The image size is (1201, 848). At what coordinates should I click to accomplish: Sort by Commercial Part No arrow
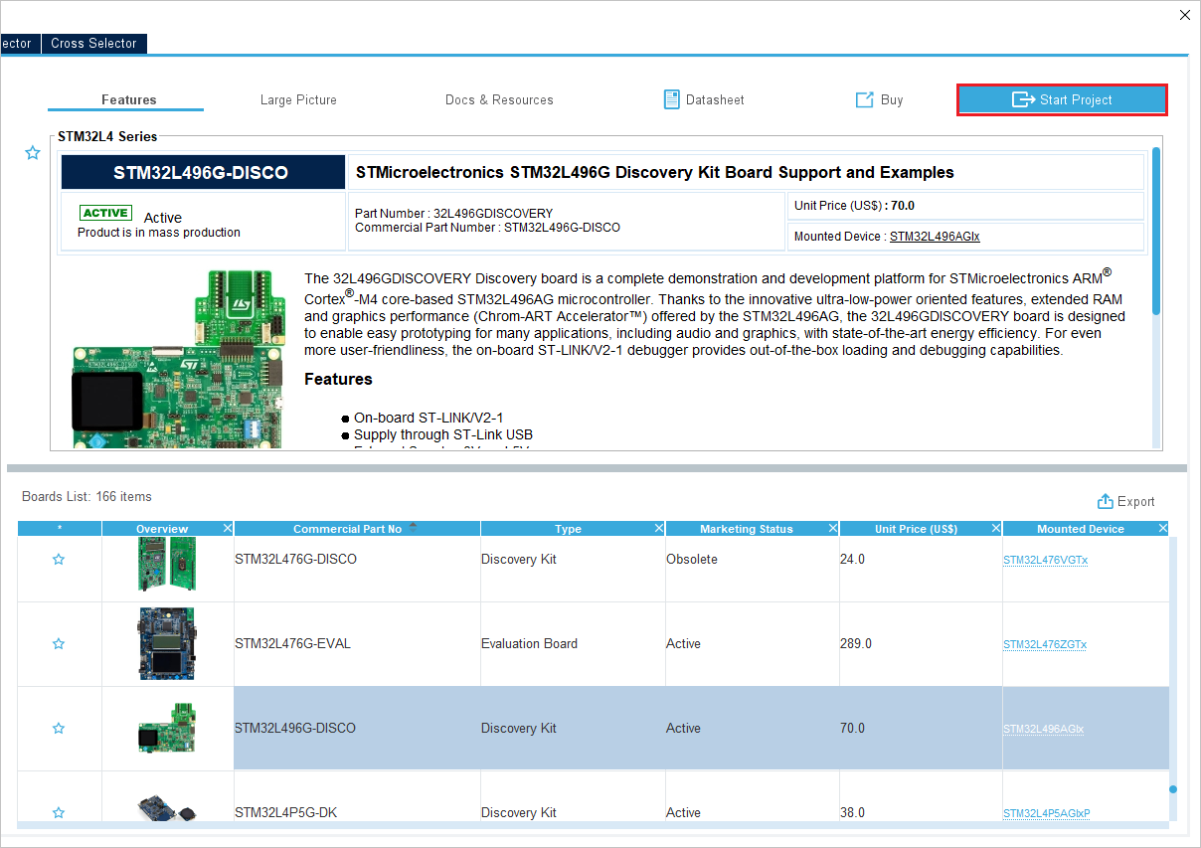point(413,527)
